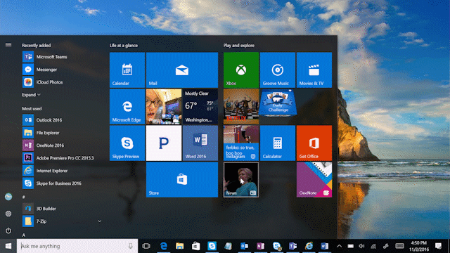Open Outlook from the taskbar
This screenshot has height=253, width=450.
click(244, 246)
